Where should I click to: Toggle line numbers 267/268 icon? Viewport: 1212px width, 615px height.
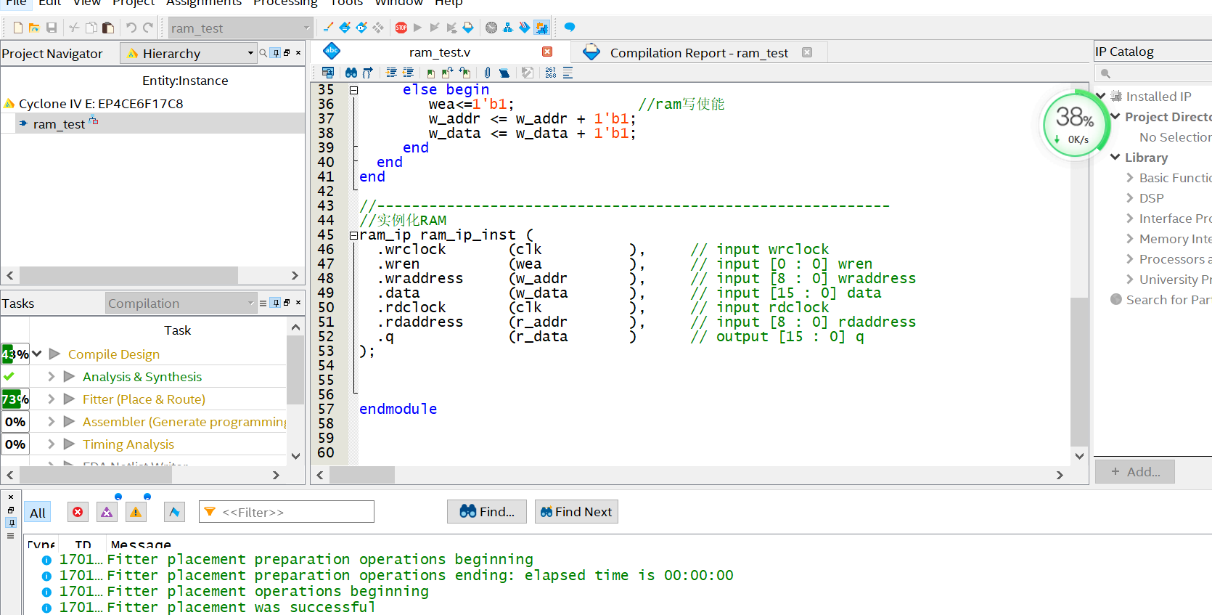tap(551, 73)
